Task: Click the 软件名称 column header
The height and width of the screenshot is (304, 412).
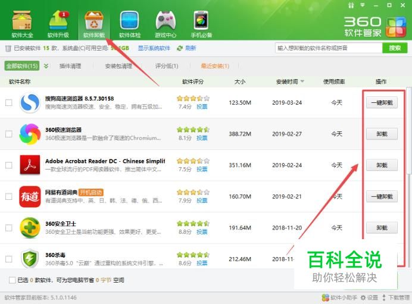Action: [20, 82]
